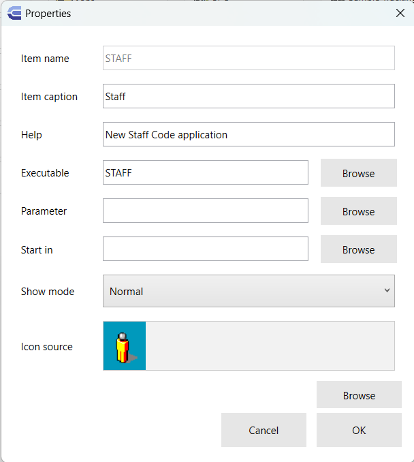Close the Properties dialog

click(400, 13)
